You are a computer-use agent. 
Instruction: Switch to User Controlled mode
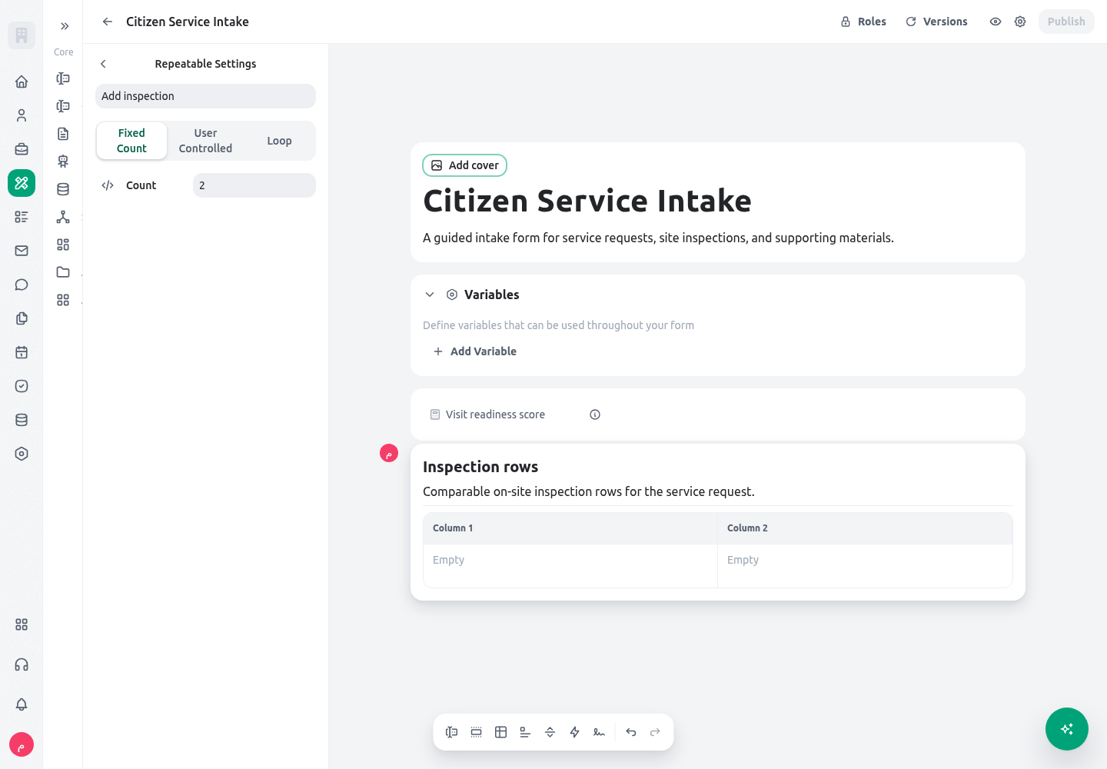point(205,141)
